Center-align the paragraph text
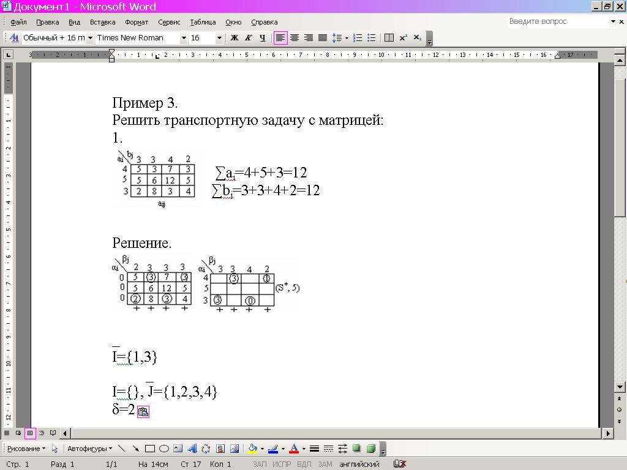This screenshot has height=470, width=627. click(x=295, y=38)
